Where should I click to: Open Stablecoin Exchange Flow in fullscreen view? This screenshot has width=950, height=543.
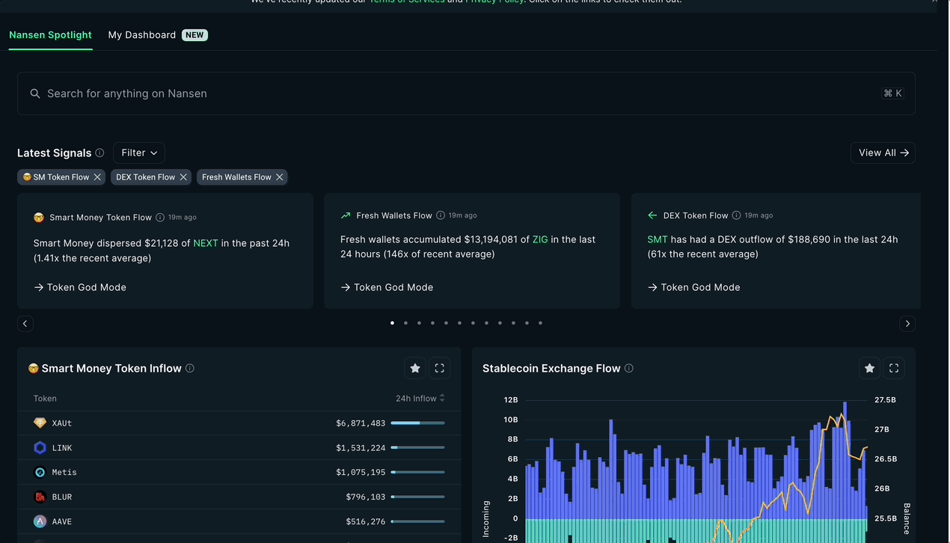tap(894, 368)
